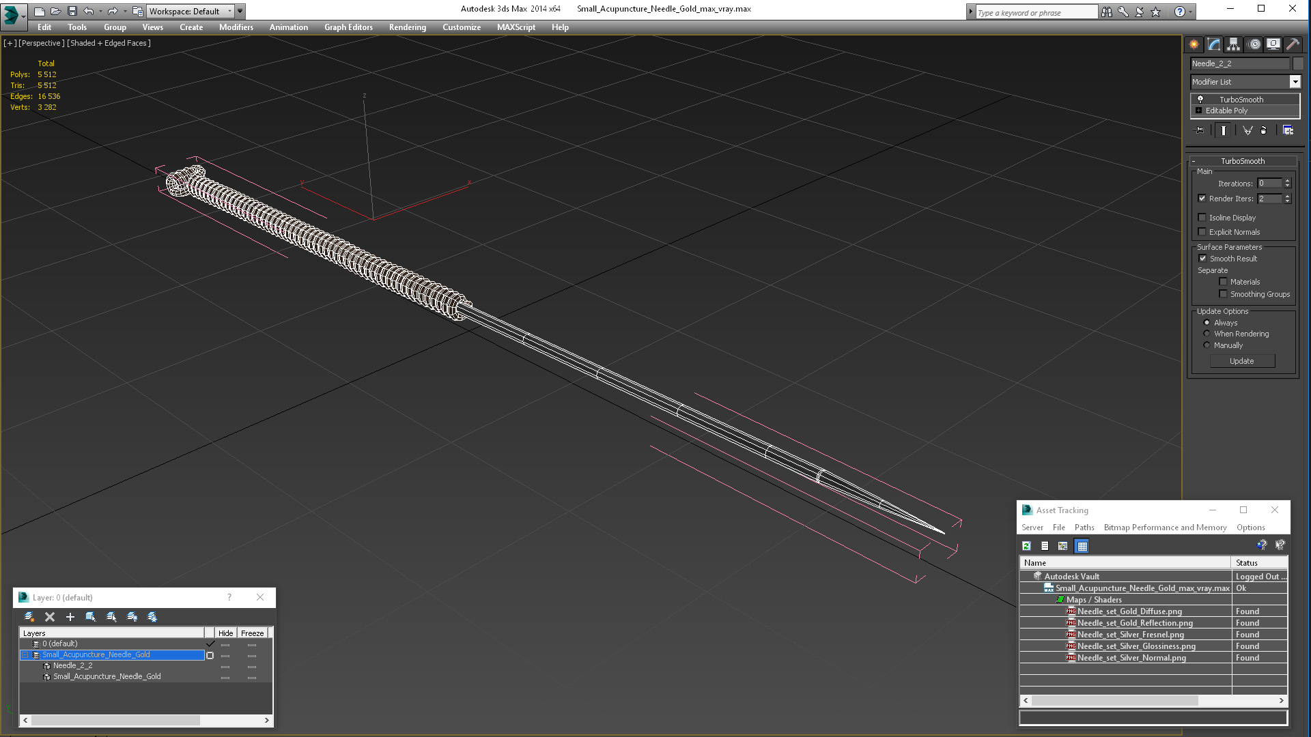Toggle Smooth Result checkbox

coord(1202,259)
